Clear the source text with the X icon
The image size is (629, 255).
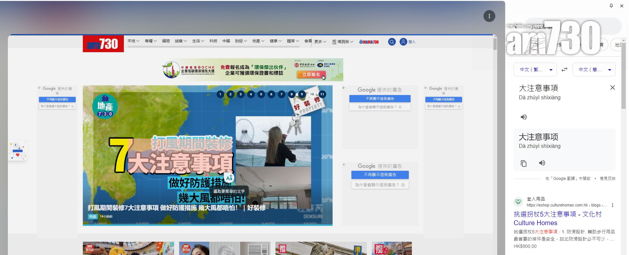pyautogui.click(x=612, y=88)
